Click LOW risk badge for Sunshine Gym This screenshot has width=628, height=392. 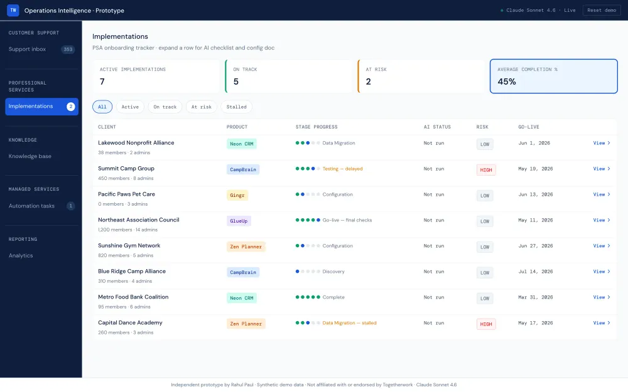pyautogui.click(x=485, y=247)
